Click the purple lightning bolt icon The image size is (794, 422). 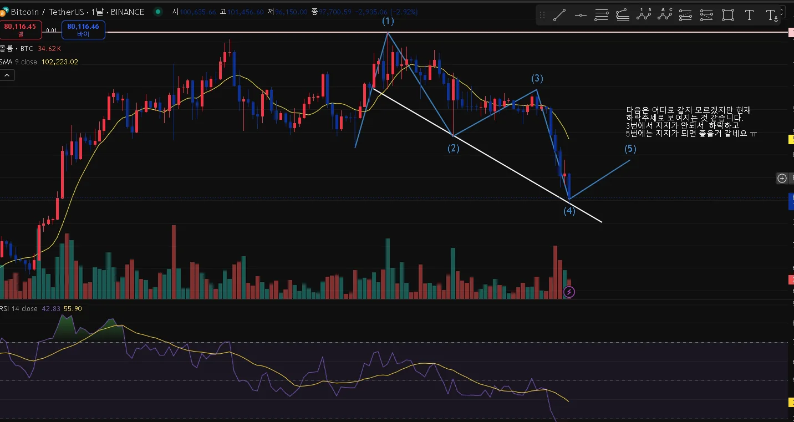coord(569,292)
